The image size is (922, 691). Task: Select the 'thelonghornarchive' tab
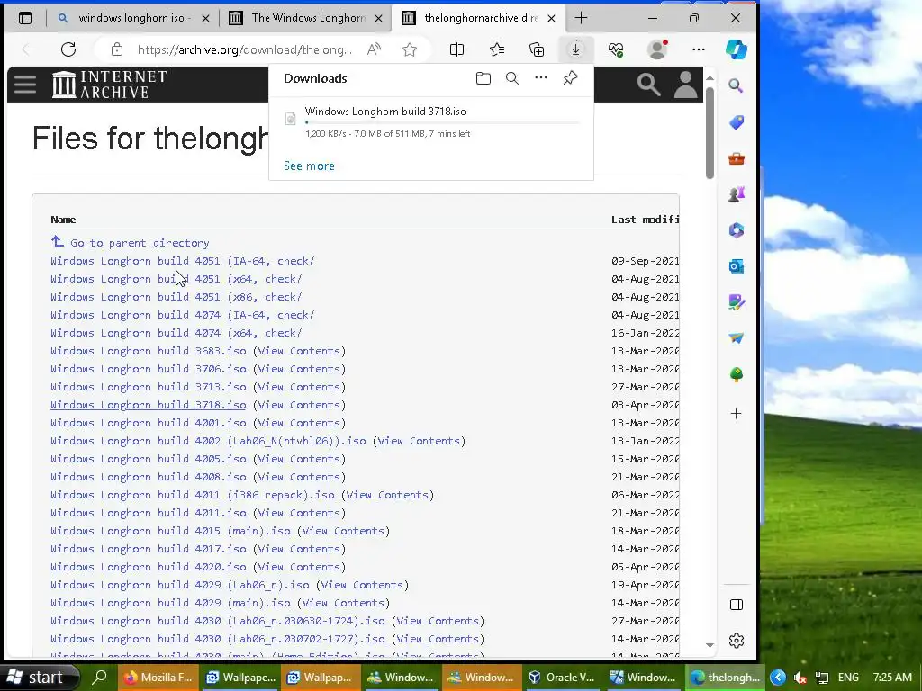[479, 18]
